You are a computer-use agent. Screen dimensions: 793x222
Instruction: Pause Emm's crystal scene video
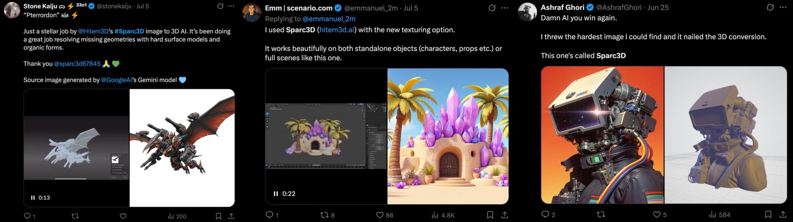(276, 194)
